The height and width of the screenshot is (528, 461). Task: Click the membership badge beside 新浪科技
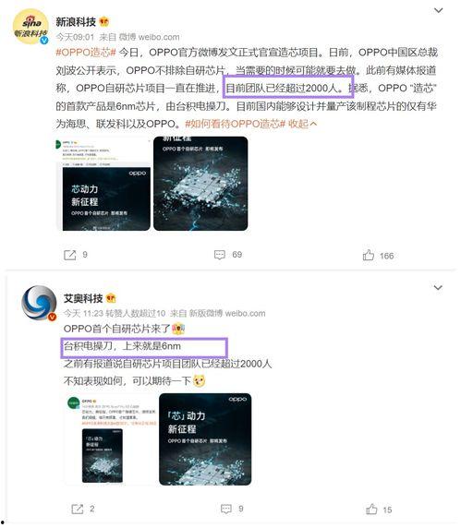pos(104,22)
